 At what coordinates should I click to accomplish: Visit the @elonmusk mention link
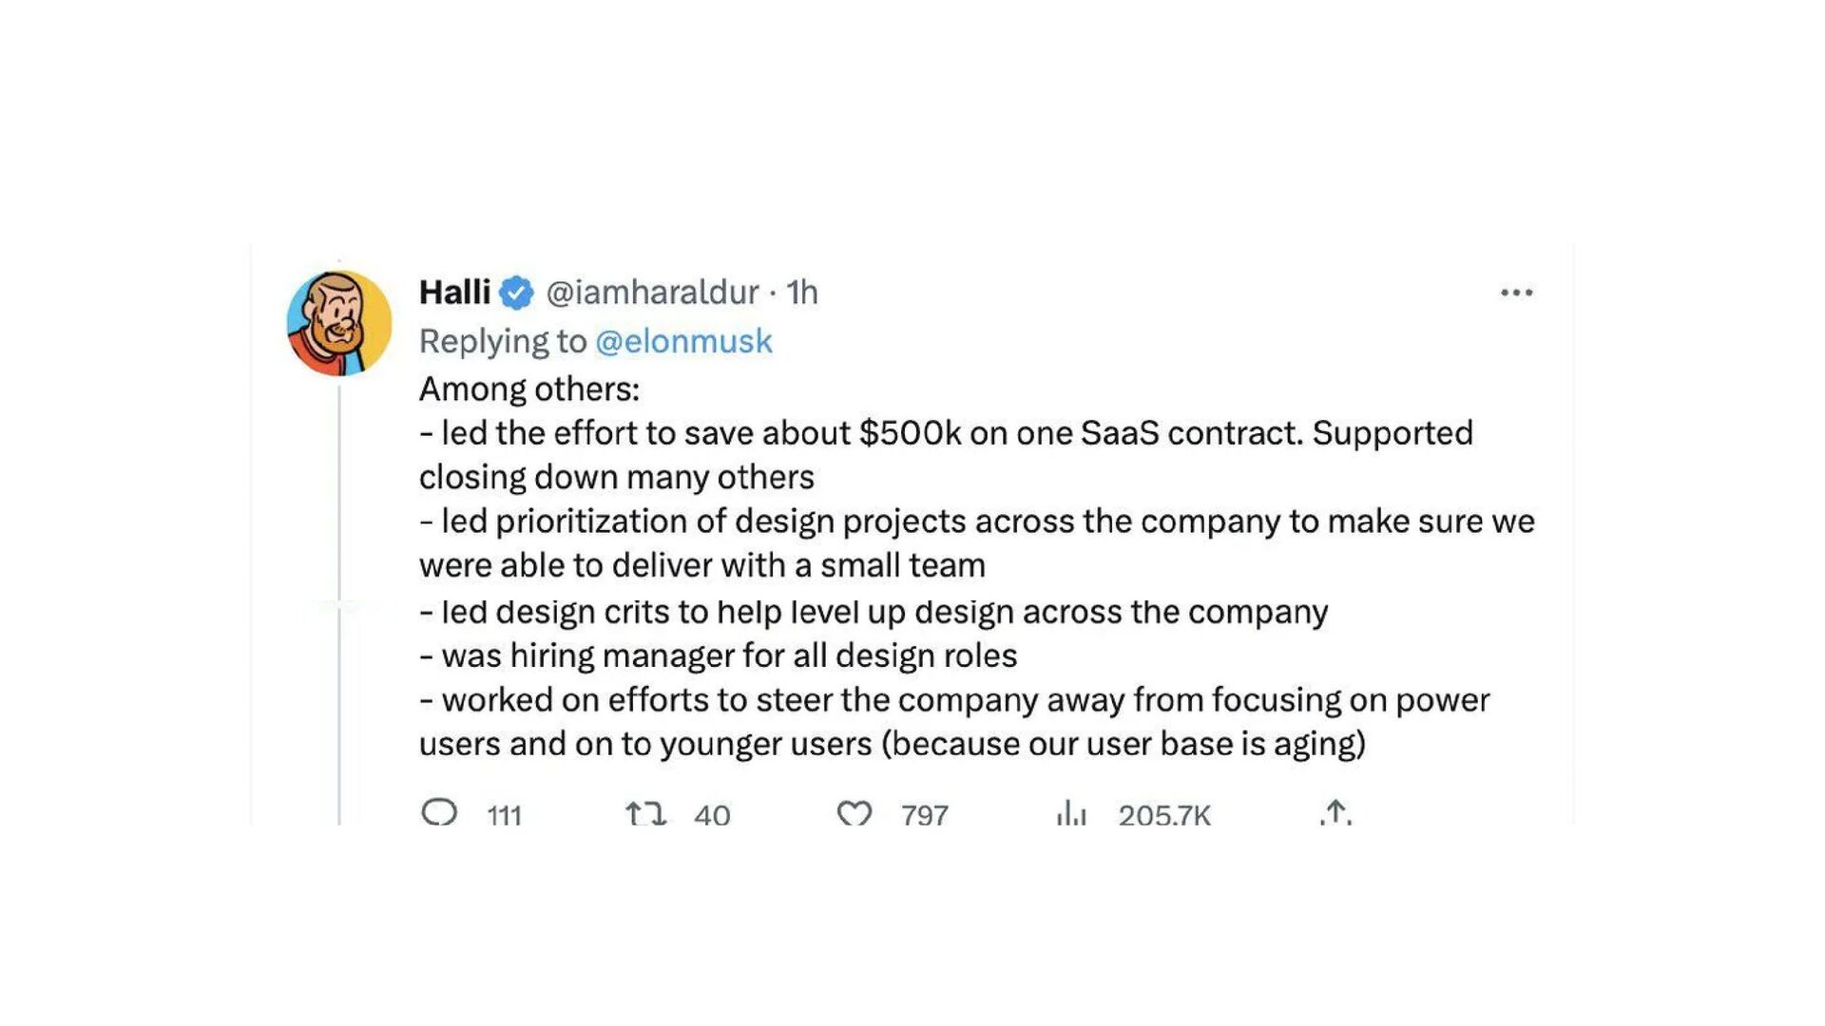[x=683, y=341]
